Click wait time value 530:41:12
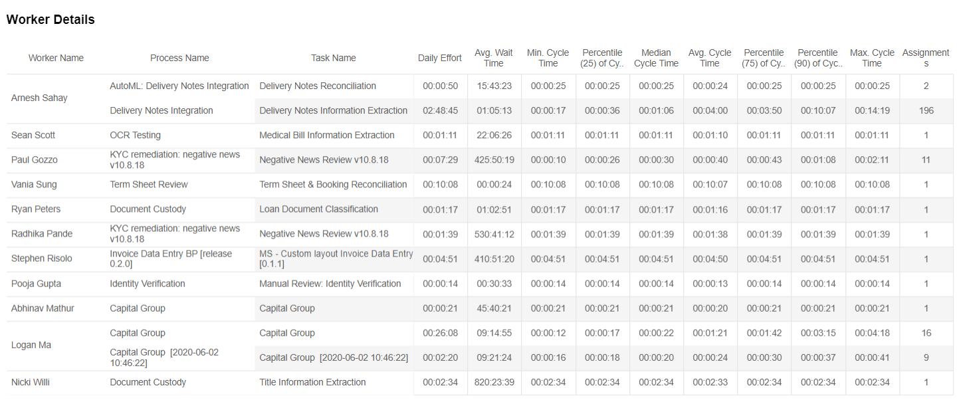 [x=494, y=234]
